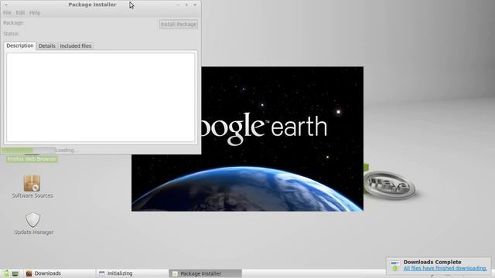Screen dimensions: 495x278
Task: Open the File menu
Action: coord(7,13)
